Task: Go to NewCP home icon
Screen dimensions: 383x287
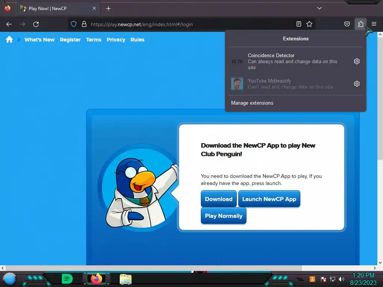Action: (9, 40)
